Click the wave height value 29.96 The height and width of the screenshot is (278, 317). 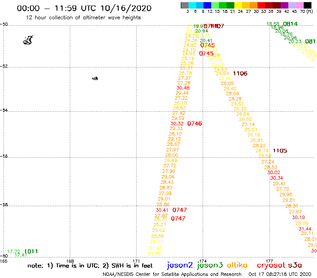click(x=286, y=195)
